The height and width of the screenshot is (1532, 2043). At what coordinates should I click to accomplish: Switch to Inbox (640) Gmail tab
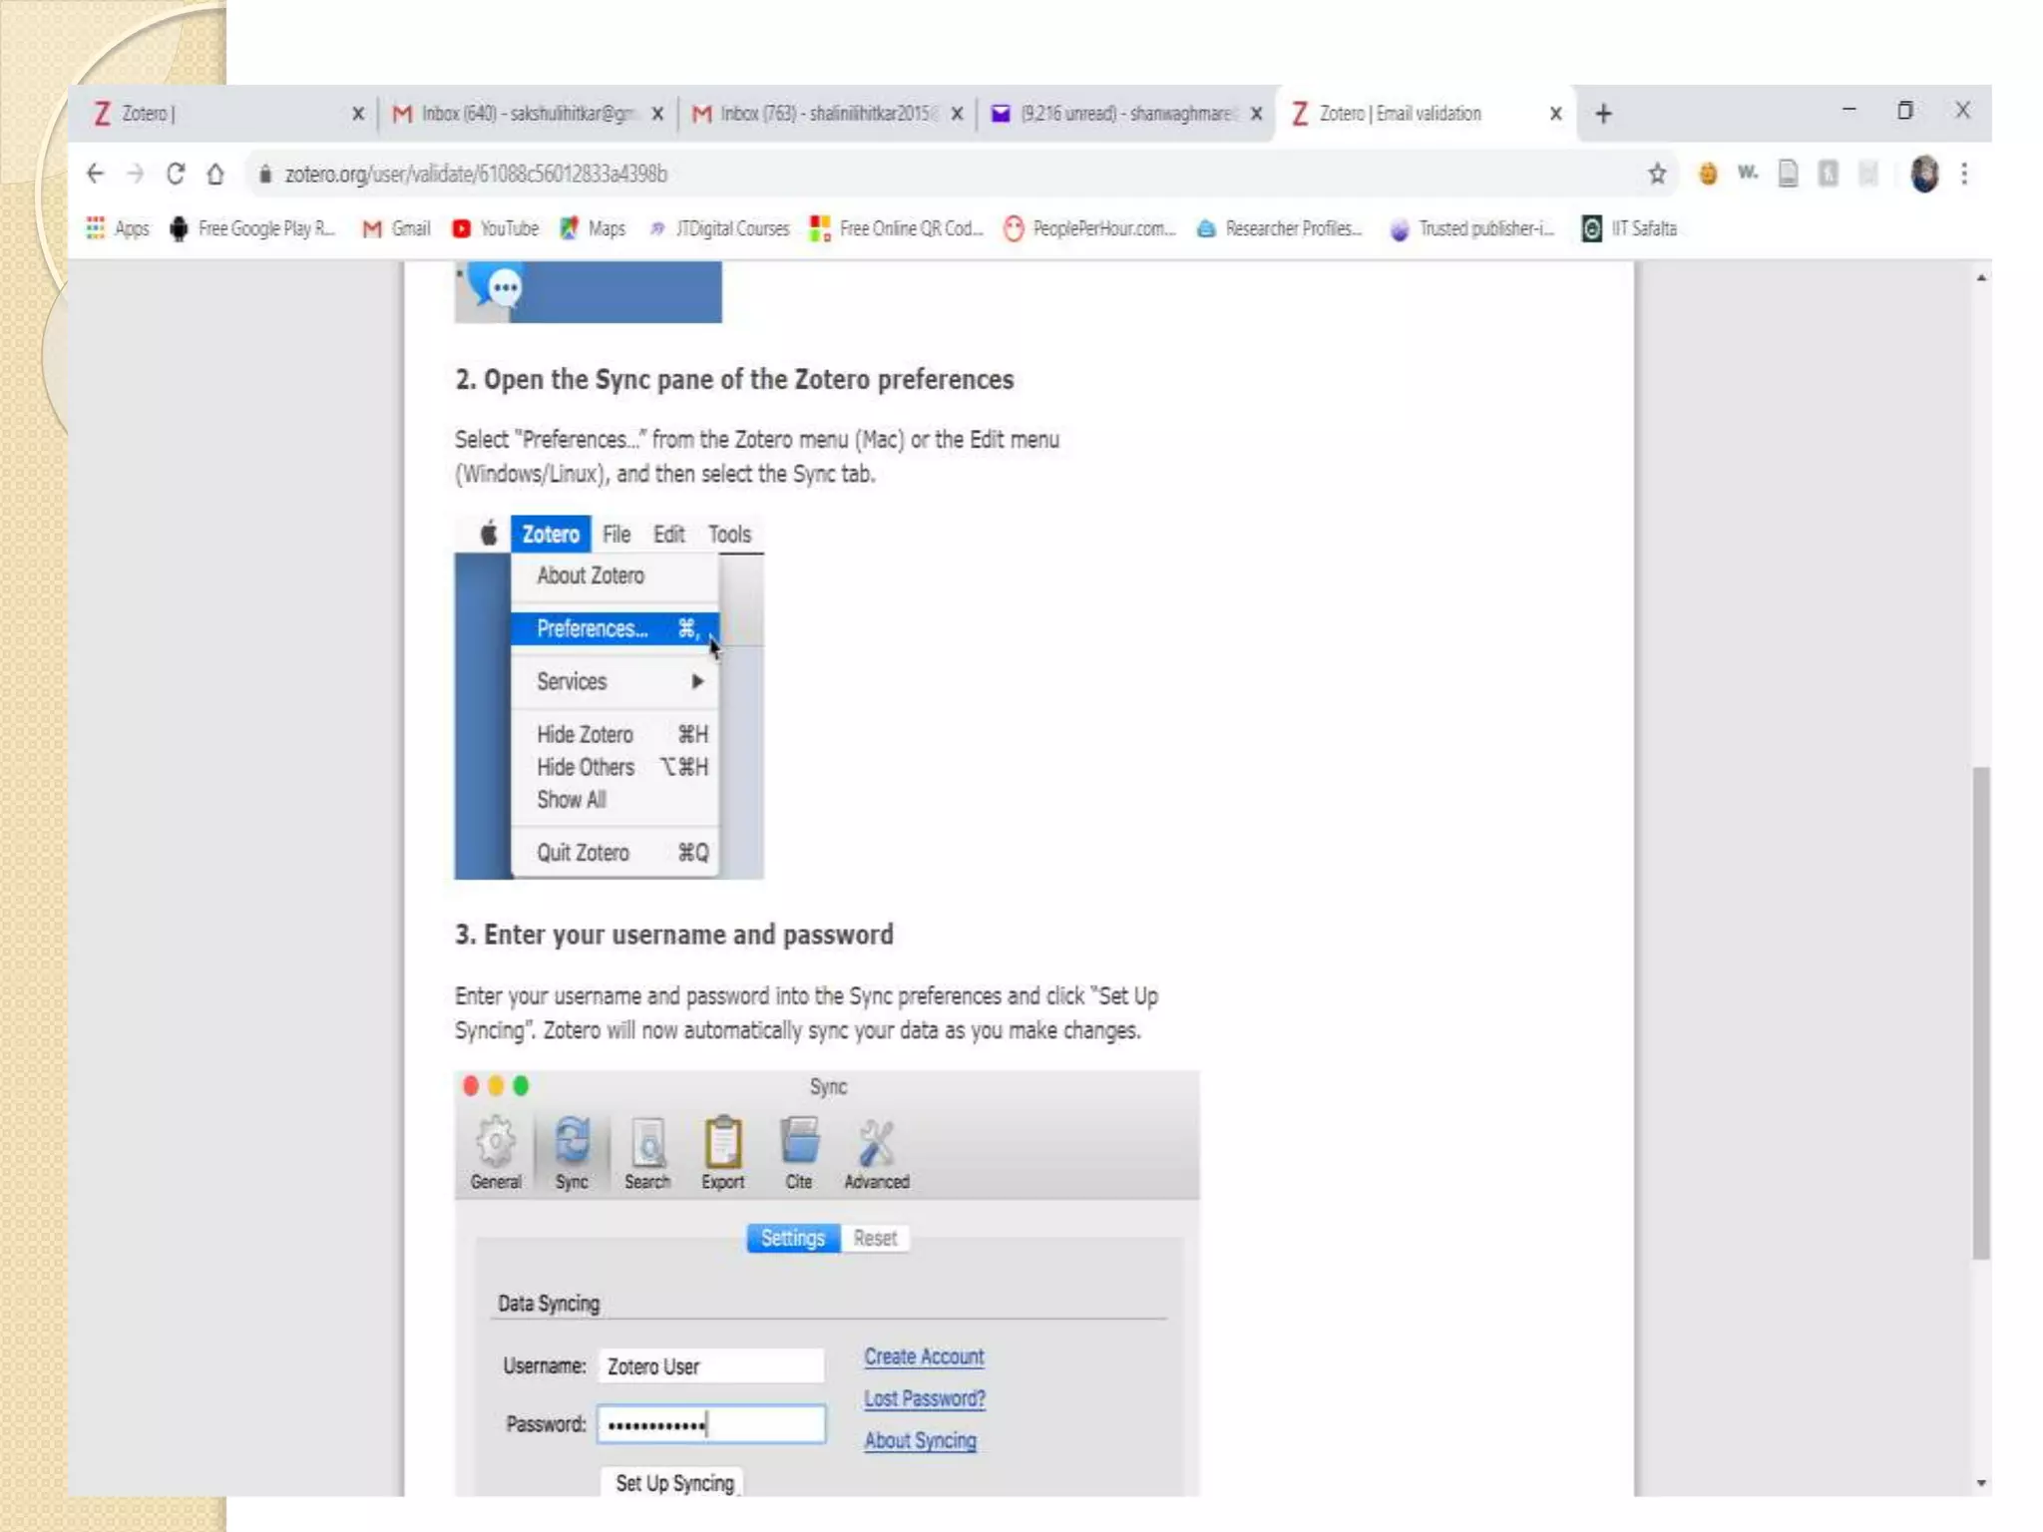(519, 114)
